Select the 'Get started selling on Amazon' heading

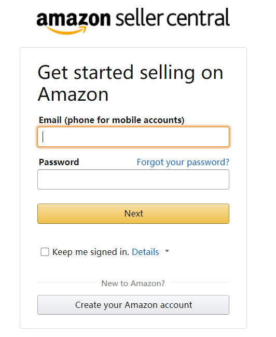point(130,84)
